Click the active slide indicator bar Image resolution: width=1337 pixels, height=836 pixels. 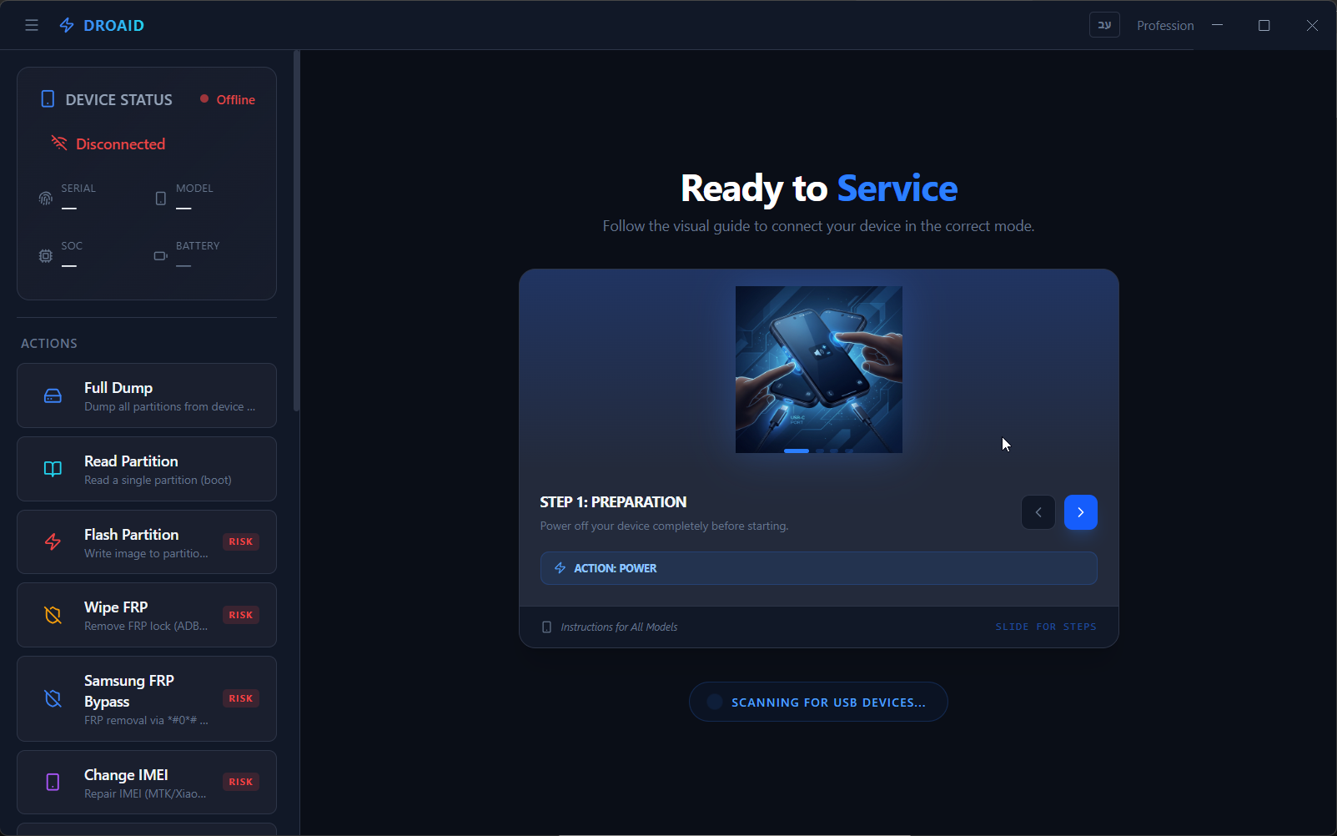[x=796, y=451]
